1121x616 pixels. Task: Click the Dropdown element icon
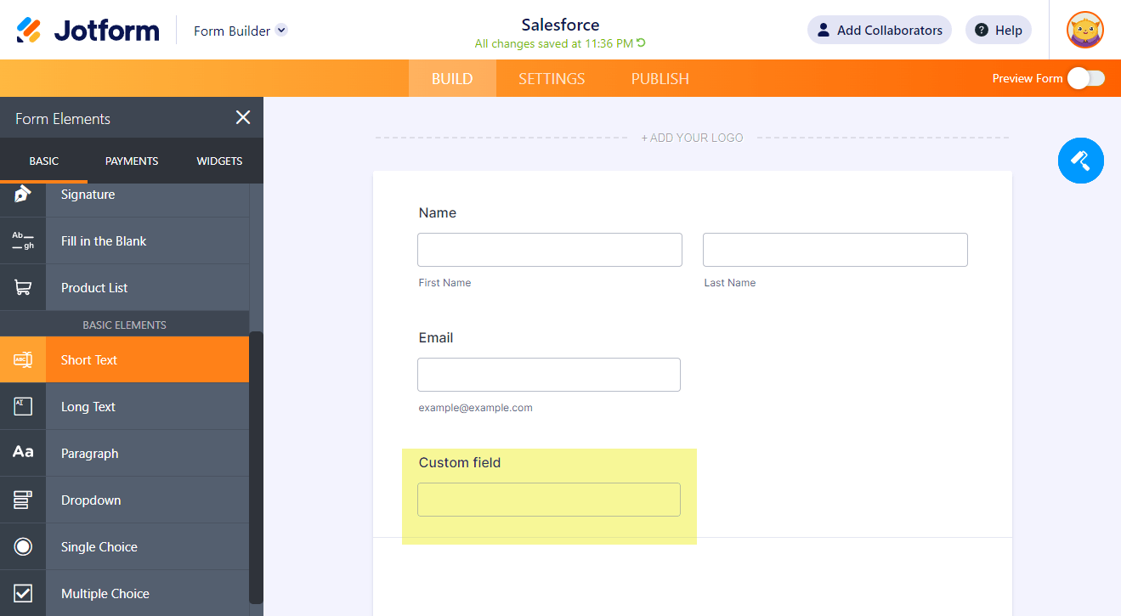pyautogui.click(x=23, y=500)
